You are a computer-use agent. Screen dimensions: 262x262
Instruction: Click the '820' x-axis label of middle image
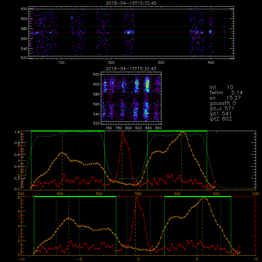(139, 128)
